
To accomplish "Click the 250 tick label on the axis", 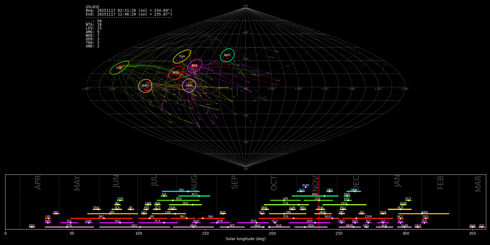I will click(x=339, y=234).
